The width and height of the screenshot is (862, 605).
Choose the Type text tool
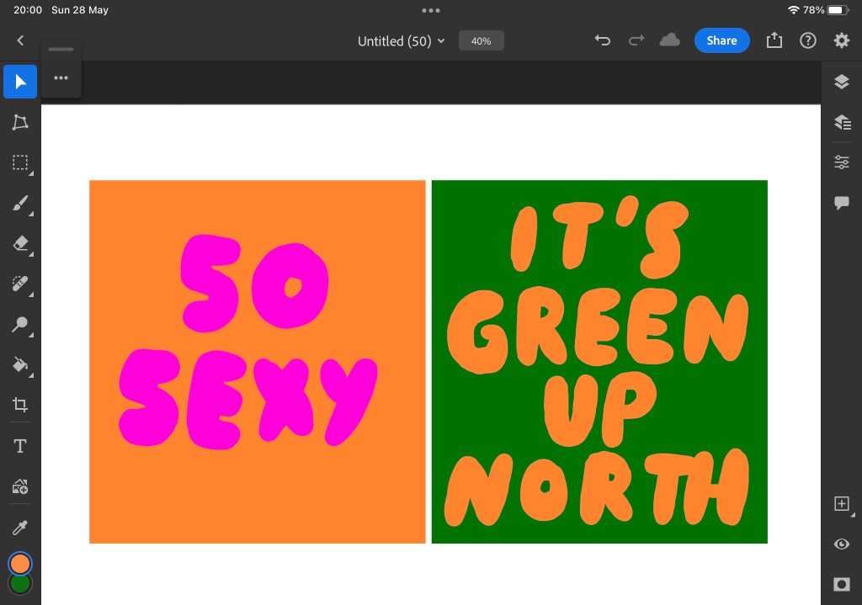pyautogui.click(x=20, y=446)
